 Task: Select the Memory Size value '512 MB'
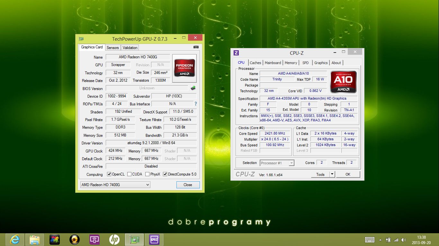tap(120, 135)
